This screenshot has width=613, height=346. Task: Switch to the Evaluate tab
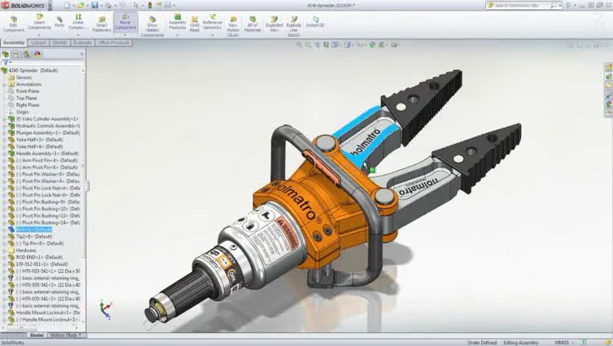point(82,42)
